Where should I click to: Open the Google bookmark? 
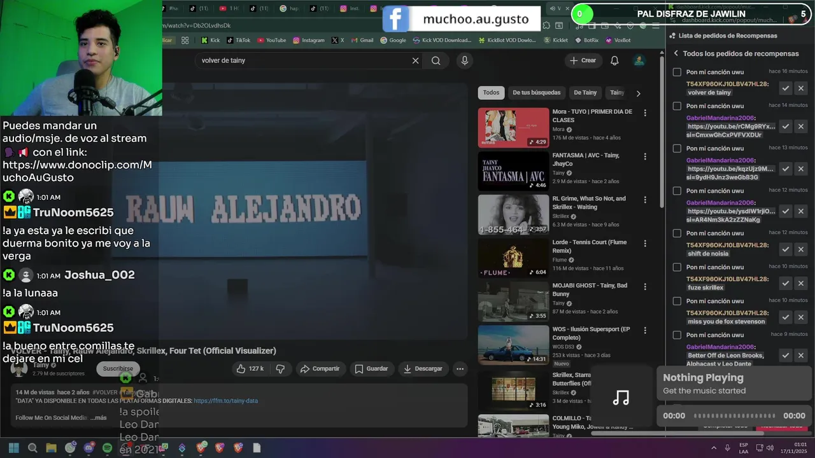393,40
